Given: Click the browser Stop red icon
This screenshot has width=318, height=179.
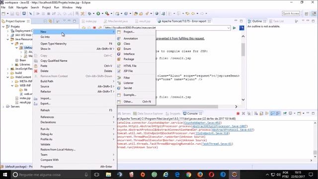Looking at the screenshot, I should coord(94,28).
